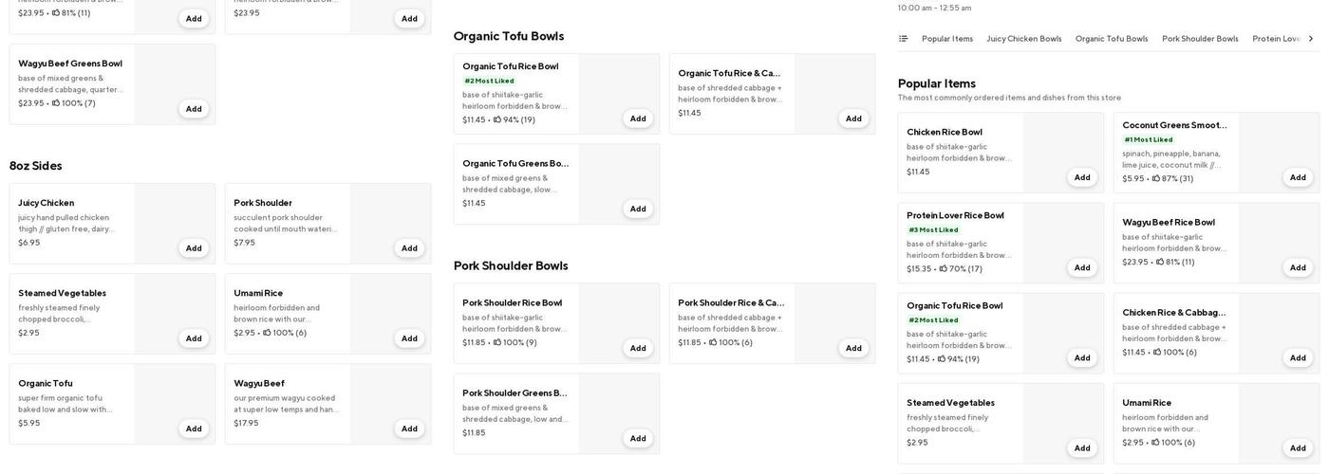1329x474 pixels.
Task: Click thumbs-up icon on Umami Rice side
Action: point(267,334)
